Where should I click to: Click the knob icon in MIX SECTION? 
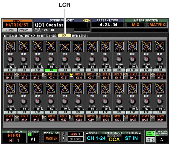(64, 134)
